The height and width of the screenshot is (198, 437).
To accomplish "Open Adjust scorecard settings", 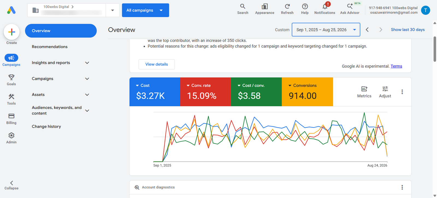I will click(x=385, y=92).
